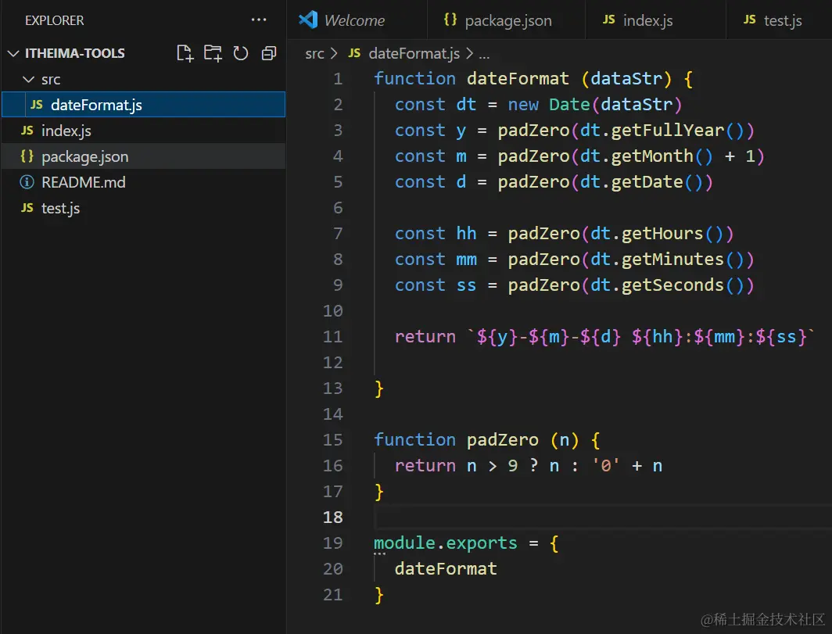
Task: Open README.md from the Explorer tree
Action: click(144, 182)
